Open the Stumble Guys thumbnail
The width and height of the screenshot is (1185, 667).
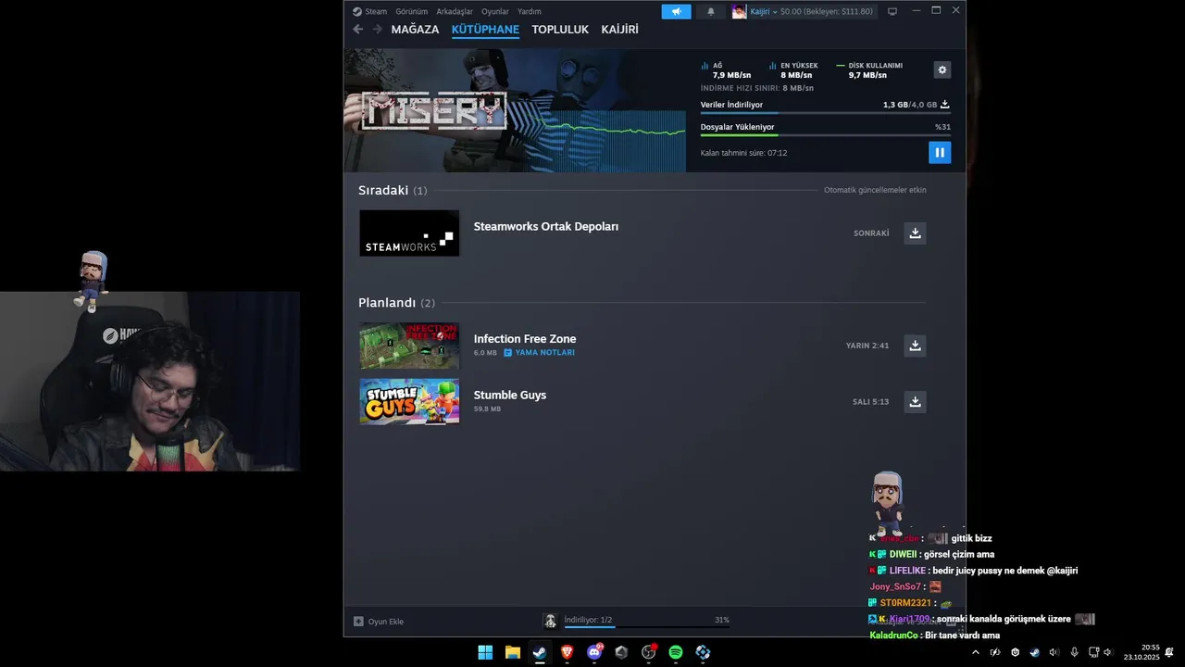(409, 401)
